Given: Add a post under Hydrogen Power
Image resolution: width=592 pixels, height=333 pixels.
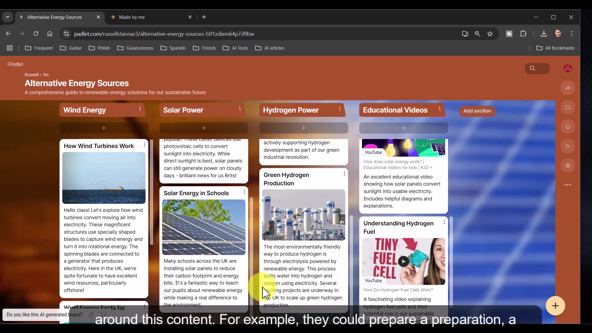Looking at the screenshot, I should coord(304,128).
